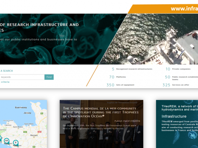The height and width of the screenshot is (148, 198).
Task: Click Saint-Malo label on the map
Action: (29, 124)
